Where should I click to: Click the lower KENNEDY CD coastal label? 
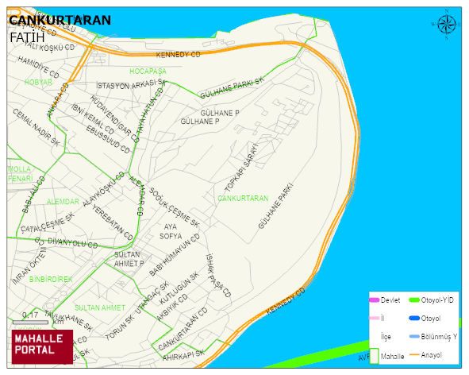click(286, 301)
